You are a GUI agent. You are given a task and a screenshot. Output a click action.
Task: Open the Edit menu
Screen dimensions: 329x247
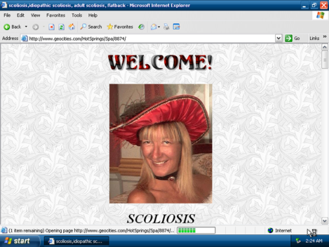(x=20, y=15)
